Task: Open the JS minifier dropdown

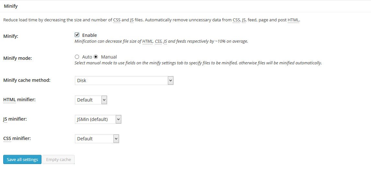Action: (x=98, y=119)
